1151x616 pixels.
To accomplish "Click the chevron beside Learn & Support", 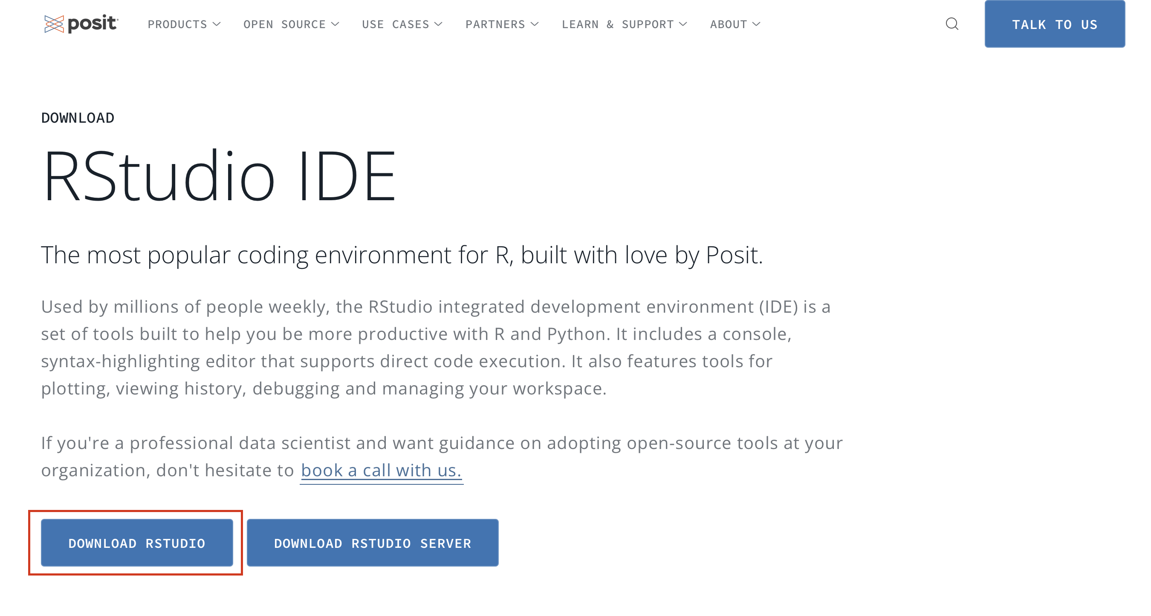I will 683,24.
